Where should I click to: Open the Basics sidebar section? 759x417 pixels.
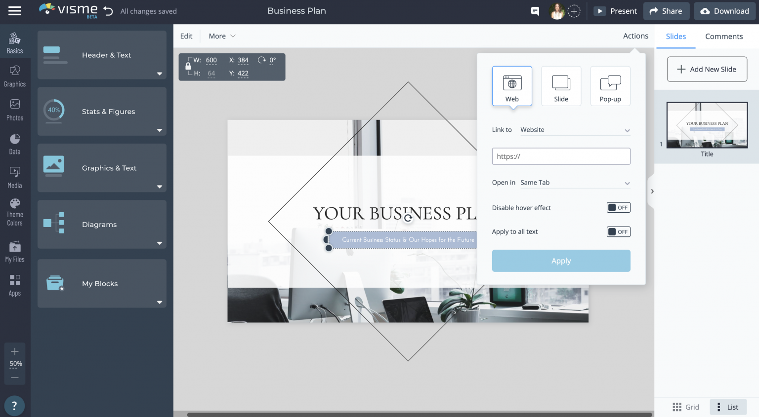(15, 43)
